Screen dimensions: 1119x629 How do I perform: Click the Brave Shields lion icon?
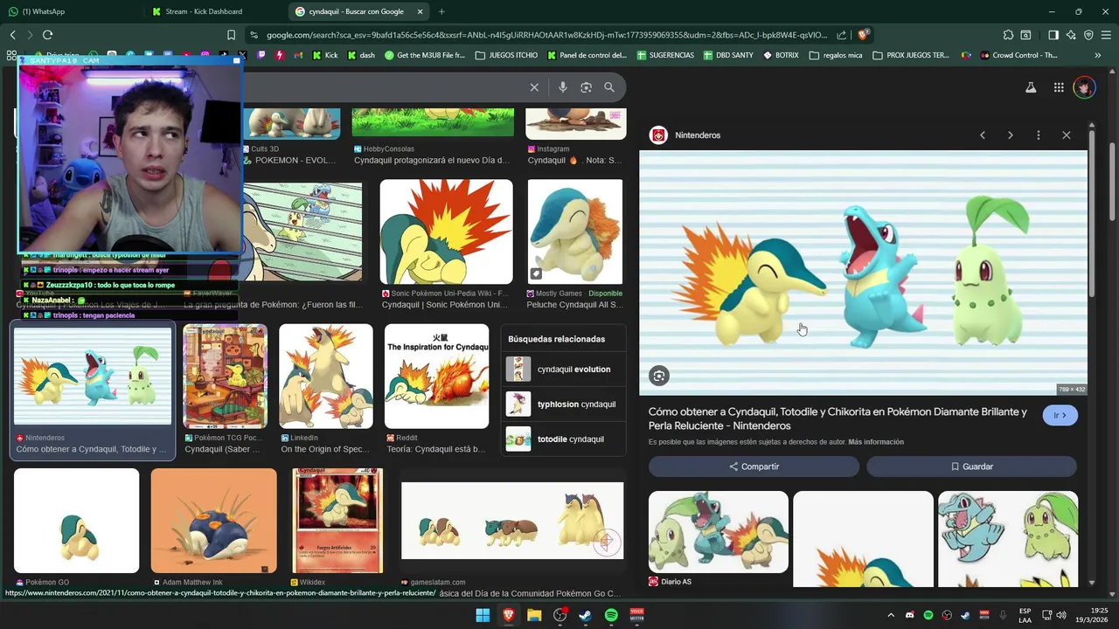[864, 35]
